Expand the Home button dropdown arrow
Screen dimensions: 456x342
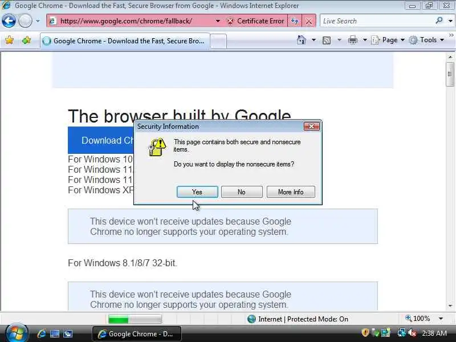pos(313,40)
